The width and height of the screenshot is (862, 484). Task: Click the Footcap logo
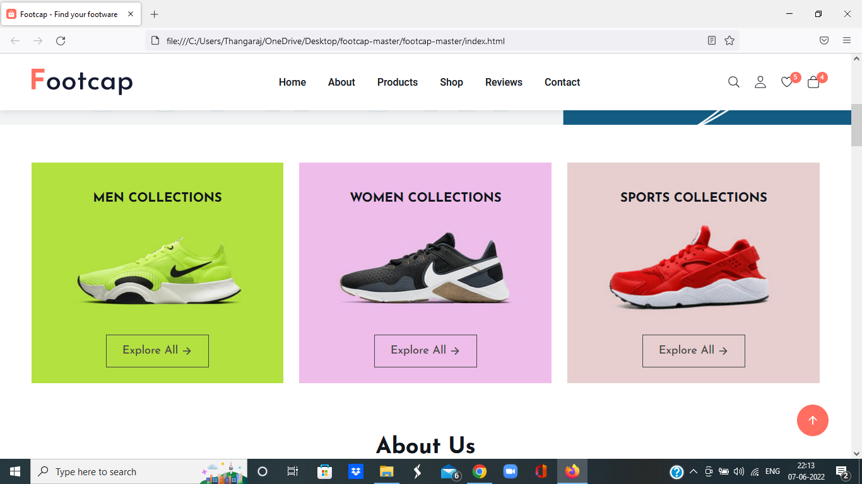pos(81,81)
